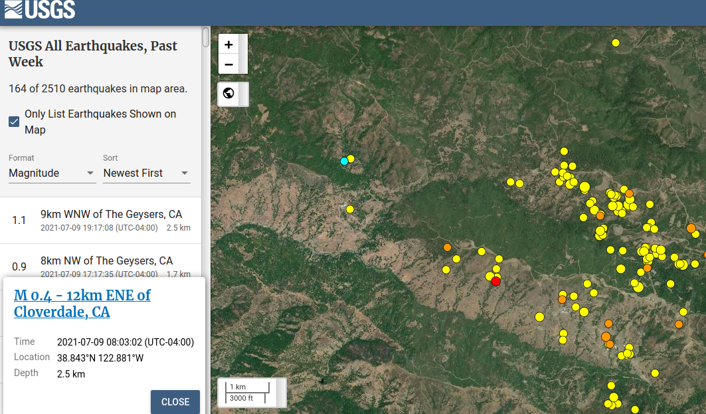Click the yellow marker touching the cyan one
The width and height of the screenshot is (706, 414).
pos(351,159)
